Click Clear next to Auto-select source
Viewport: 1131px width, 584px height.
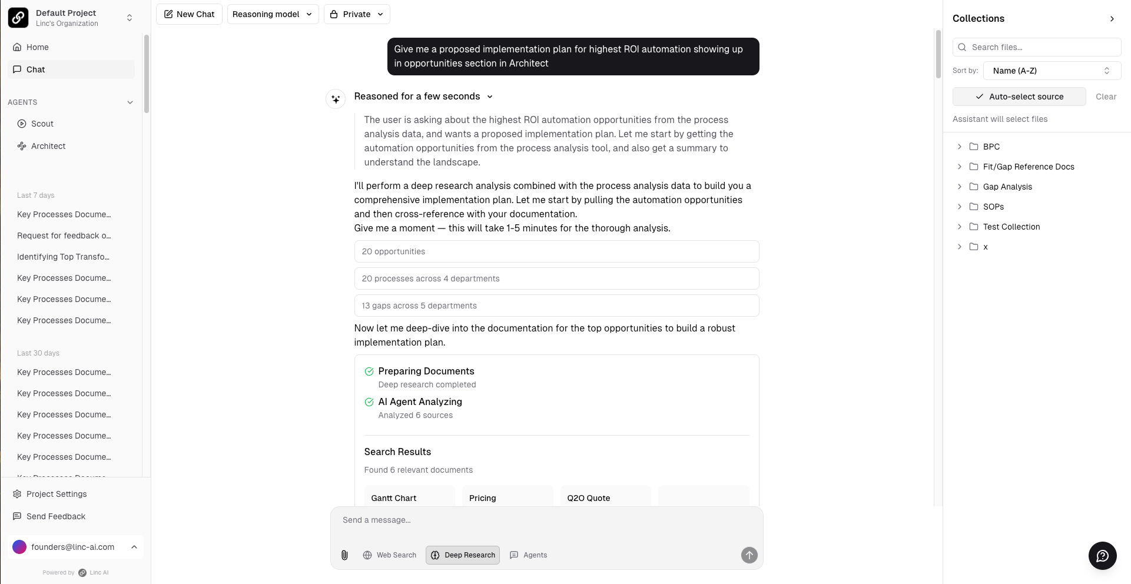pos(1106,97)
